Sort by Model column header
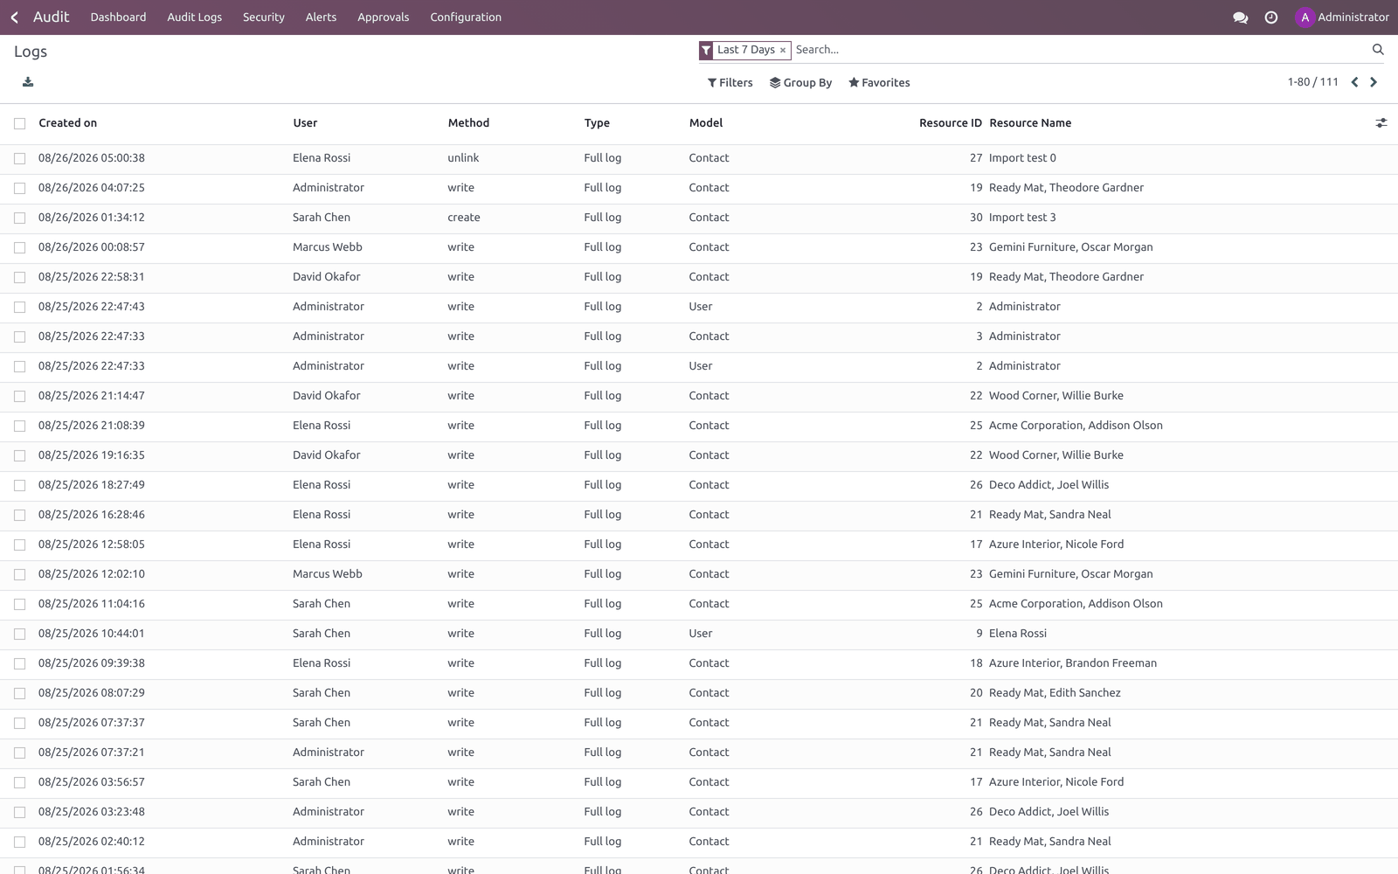Image resolution: width=1398 pixels, height=874 pixels. pyautogui.click(x=706, y=123)
